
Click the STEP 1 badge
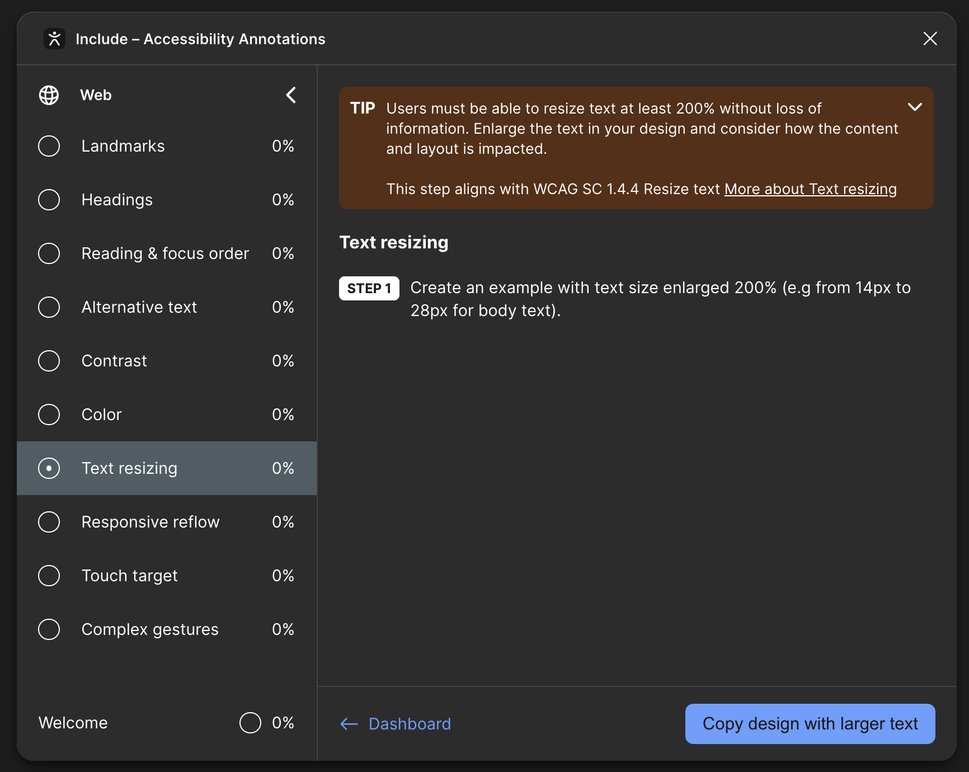click(369, 289)
